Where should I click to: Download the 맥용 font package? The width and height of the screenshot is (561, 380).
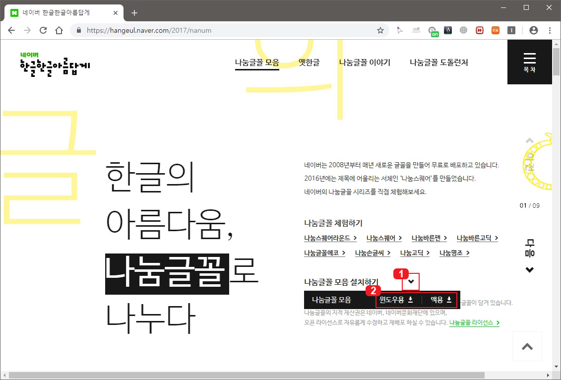(x=441, y=300)
